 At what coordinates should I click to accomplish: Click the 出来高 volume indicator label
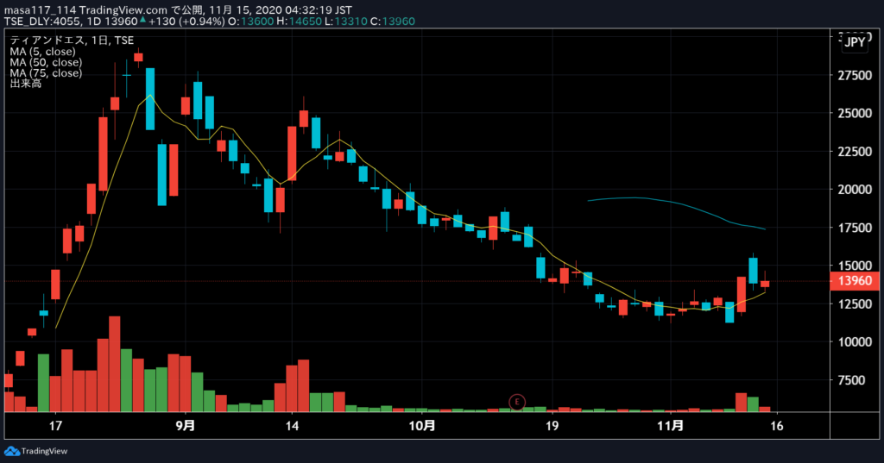(x=25, y=84)
